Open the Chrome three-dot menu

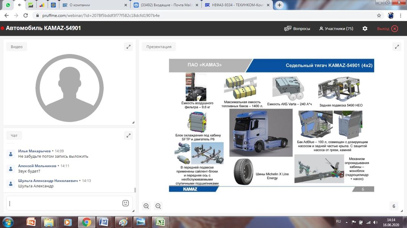coord(401,16)
